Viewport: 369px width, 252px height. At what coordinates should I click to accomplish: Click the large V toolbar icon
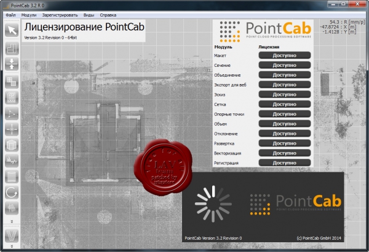click(x=12, y=235)
